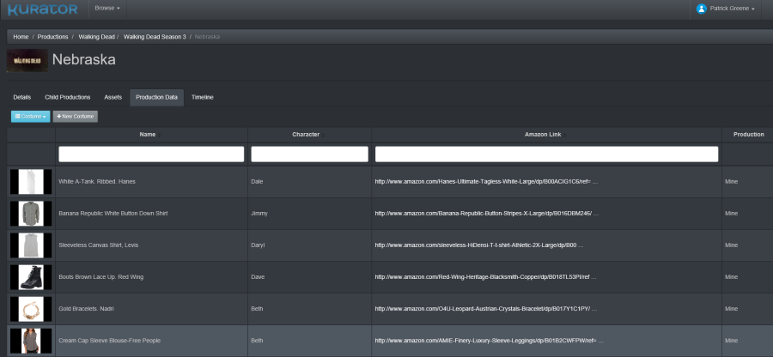Image resolution: width=773 pixels, height=357 pixels.
Task: Click the Kurator logo
Action: 41,9
